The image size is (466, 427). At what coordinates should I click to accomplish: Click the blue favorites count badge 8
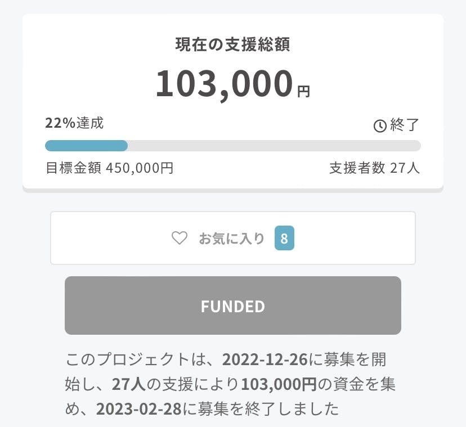(284, 239)
